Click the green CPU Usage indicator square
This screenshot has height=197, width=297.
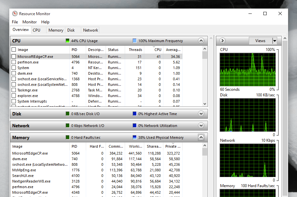pyautogui.click(x=67, y=40)
